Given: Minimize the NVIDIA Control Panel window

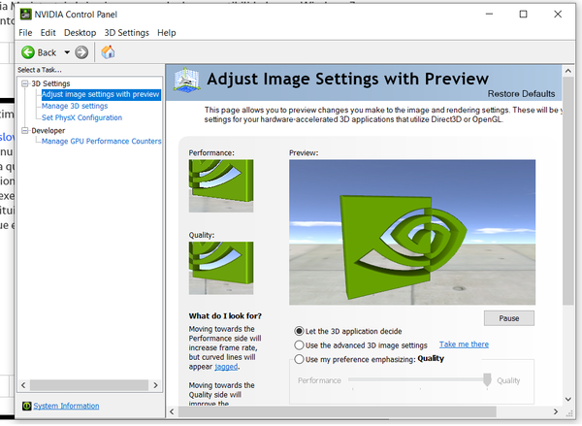Looking at the screenshot, I should click(489, 15).
